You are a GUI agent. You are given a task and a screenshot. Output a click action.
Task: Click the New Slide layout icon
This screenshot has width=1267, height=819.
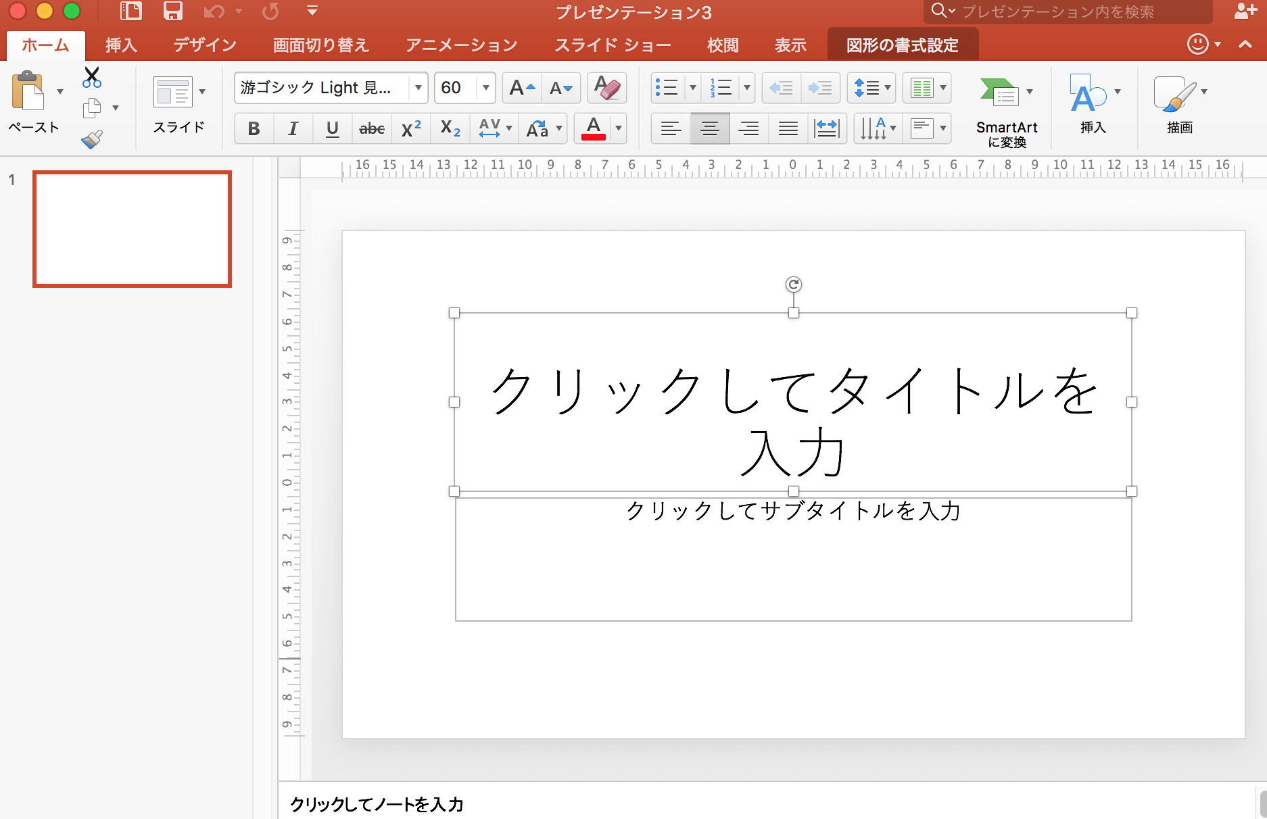click(173, 92)
